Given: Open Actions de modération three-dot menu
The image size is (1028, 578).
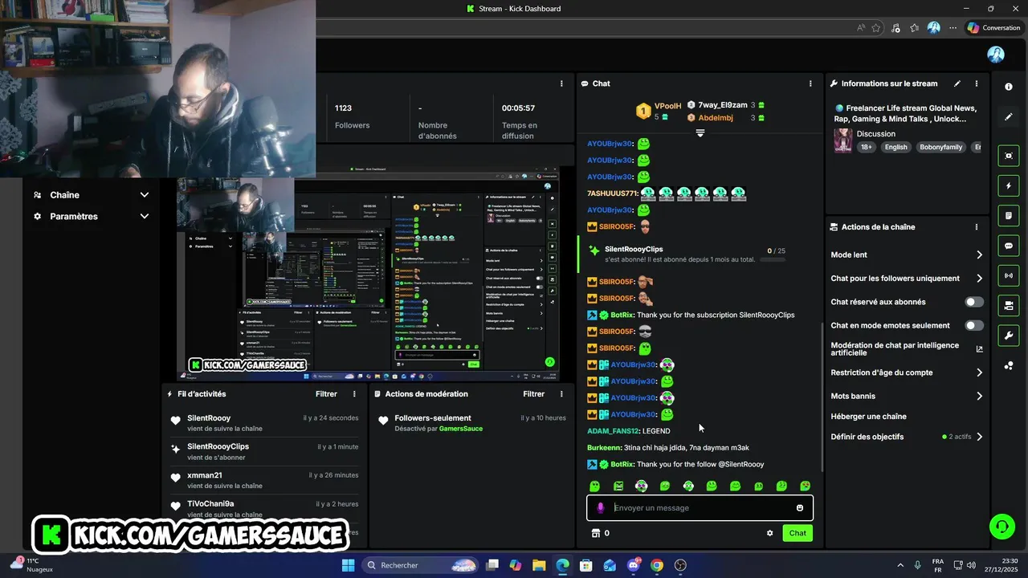Looking at the screenshot, I should pyautogui.click(x=561, y=394).
